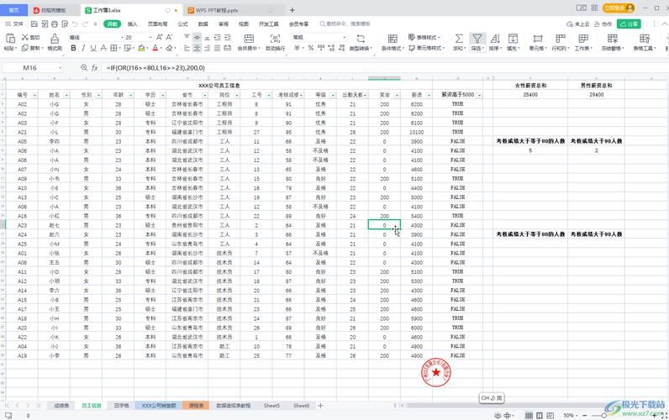The image size is (669, 420).
Task: Open filter dropdown of 奖金 column
Action: pyautogui.click(x=397, y=95)
